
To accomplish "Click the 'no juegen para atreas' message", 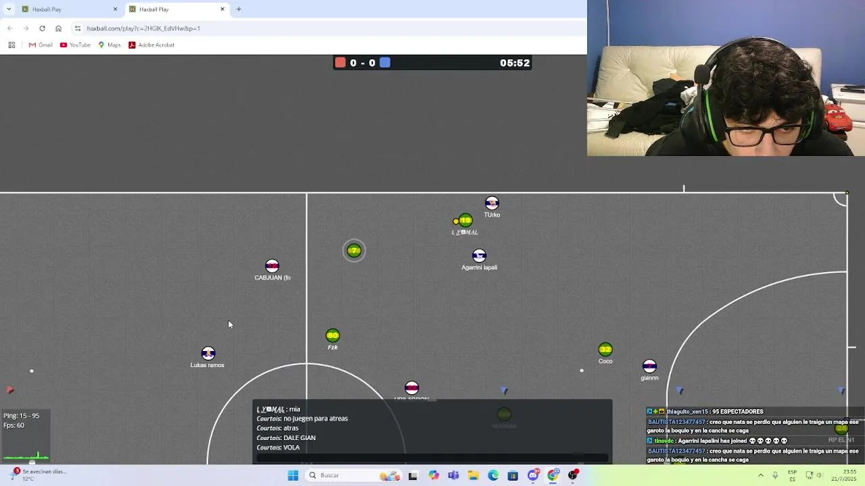I will (x=302, y=418).
